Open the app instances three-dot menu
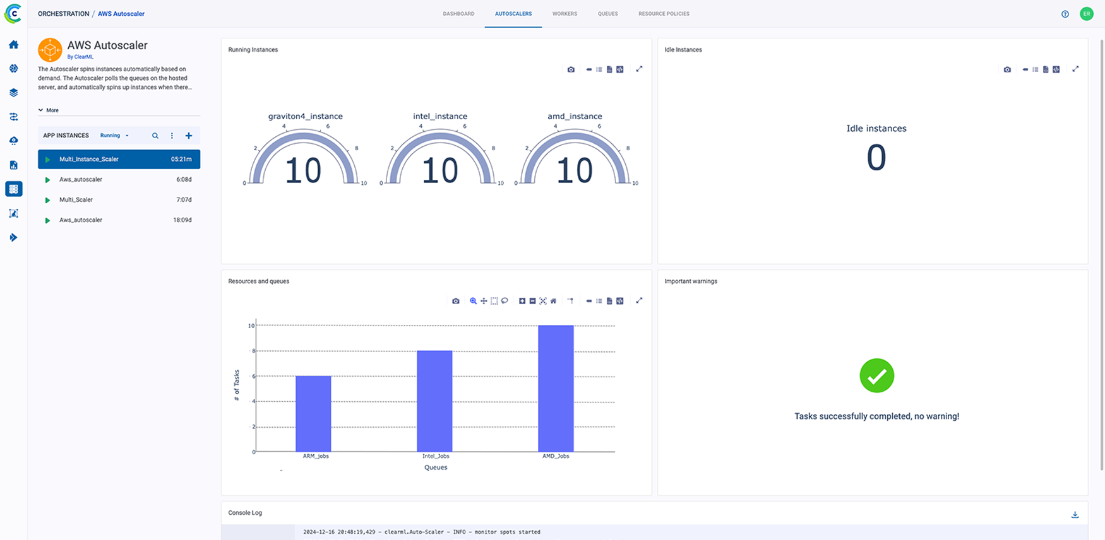 172,136
